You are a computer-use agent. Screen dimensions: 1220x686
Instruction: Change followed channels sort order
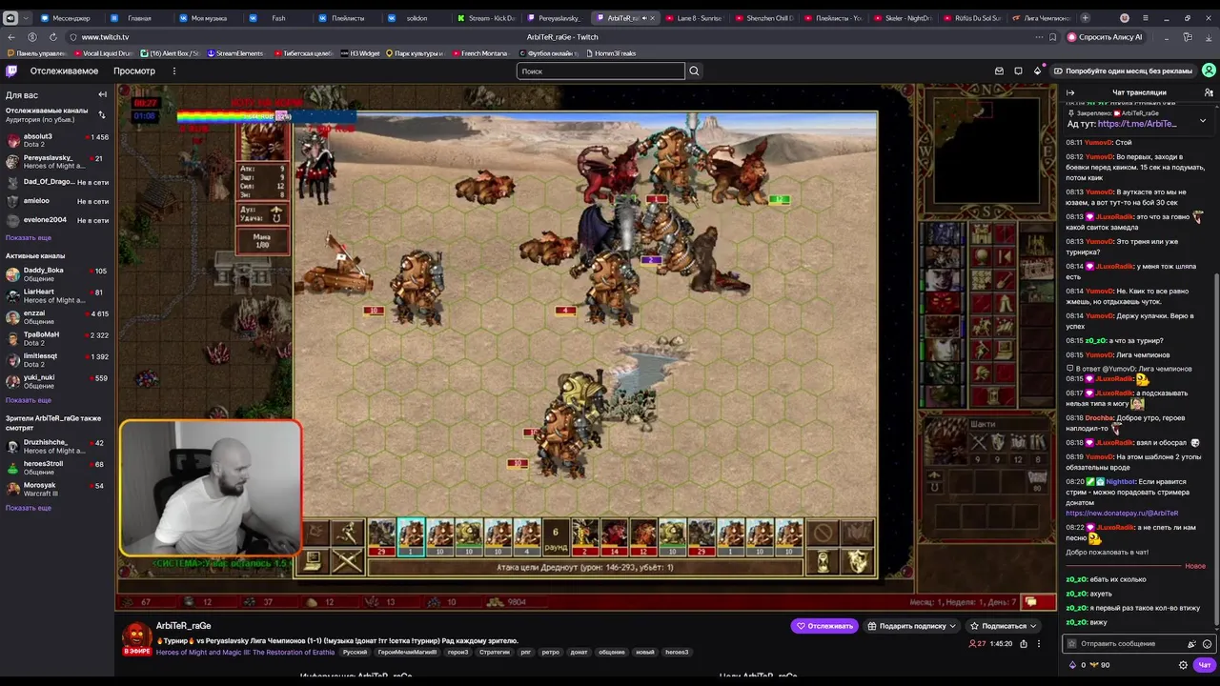(102, 114)
